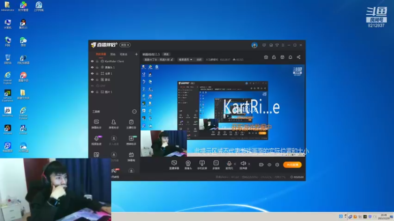
Task: Add a mobile screen cast source
Action: [202, 165]
